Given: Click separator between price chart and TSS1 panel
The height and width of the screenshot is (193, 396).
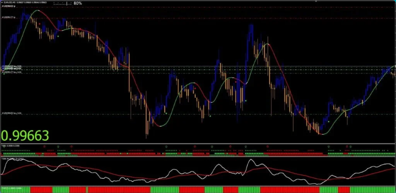Looking at the screenshot, I should point(198,144).
